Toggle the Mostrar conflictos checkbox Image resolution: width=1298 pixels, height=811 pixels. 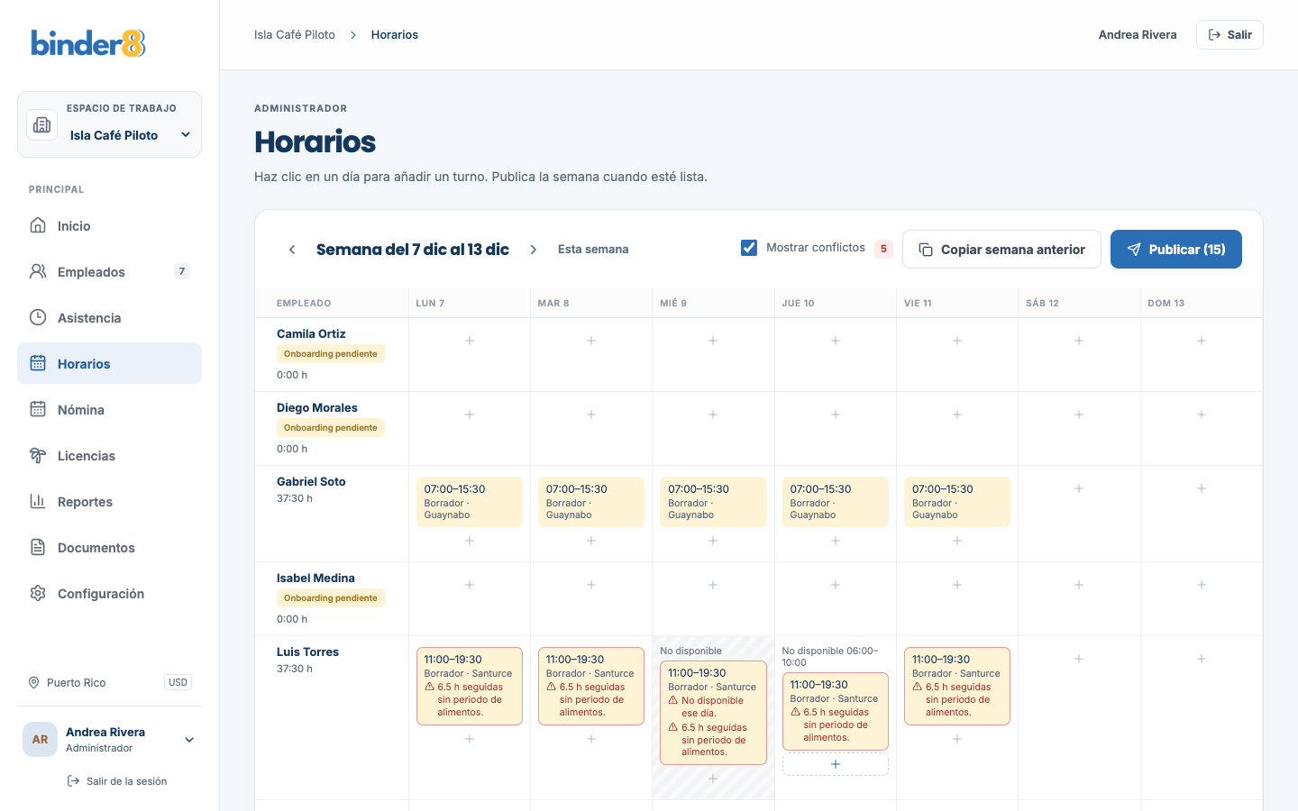coord(749,248)
